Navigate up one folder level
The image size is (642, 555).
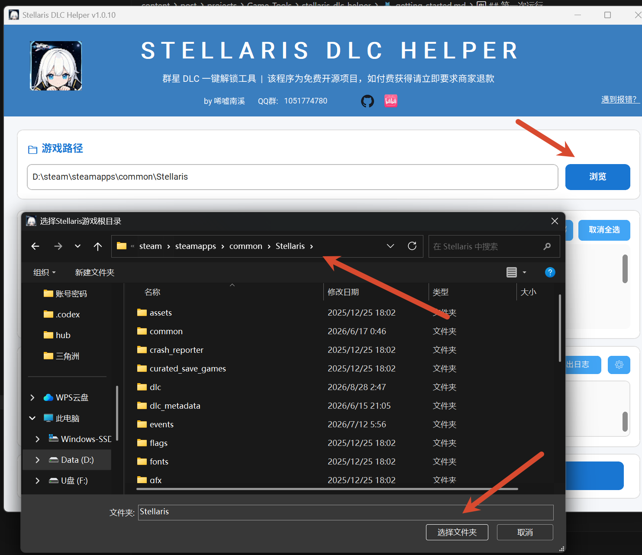coord(98,246)
